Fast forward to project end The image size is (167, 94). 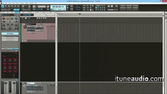tap(44, 7)
